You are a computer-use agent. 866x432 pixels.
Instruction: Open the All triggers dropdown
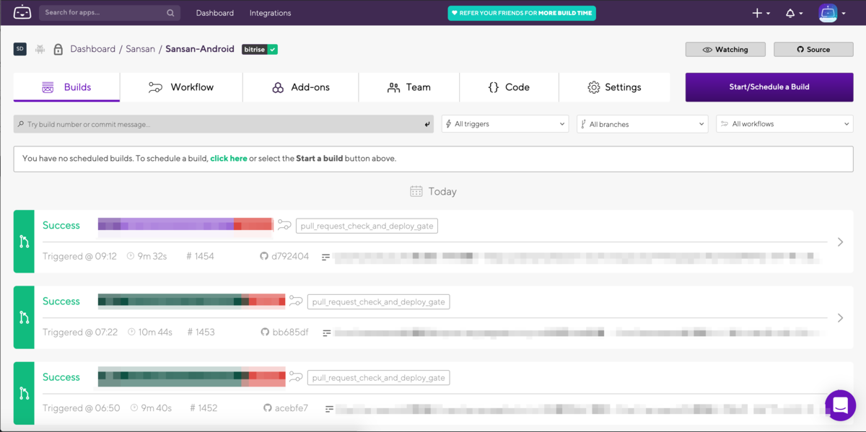pyautogui.click(x=505, y=124)
